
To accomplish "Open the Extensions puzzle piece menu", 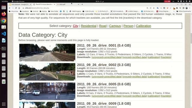I will (x=177, y=8).
